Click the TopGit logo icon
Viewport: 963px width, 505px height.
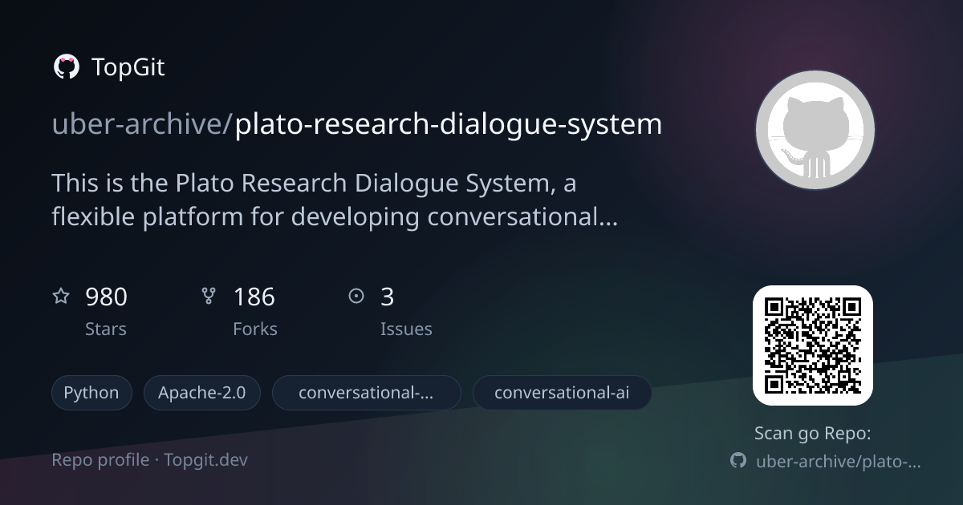(x=66, y=67)
